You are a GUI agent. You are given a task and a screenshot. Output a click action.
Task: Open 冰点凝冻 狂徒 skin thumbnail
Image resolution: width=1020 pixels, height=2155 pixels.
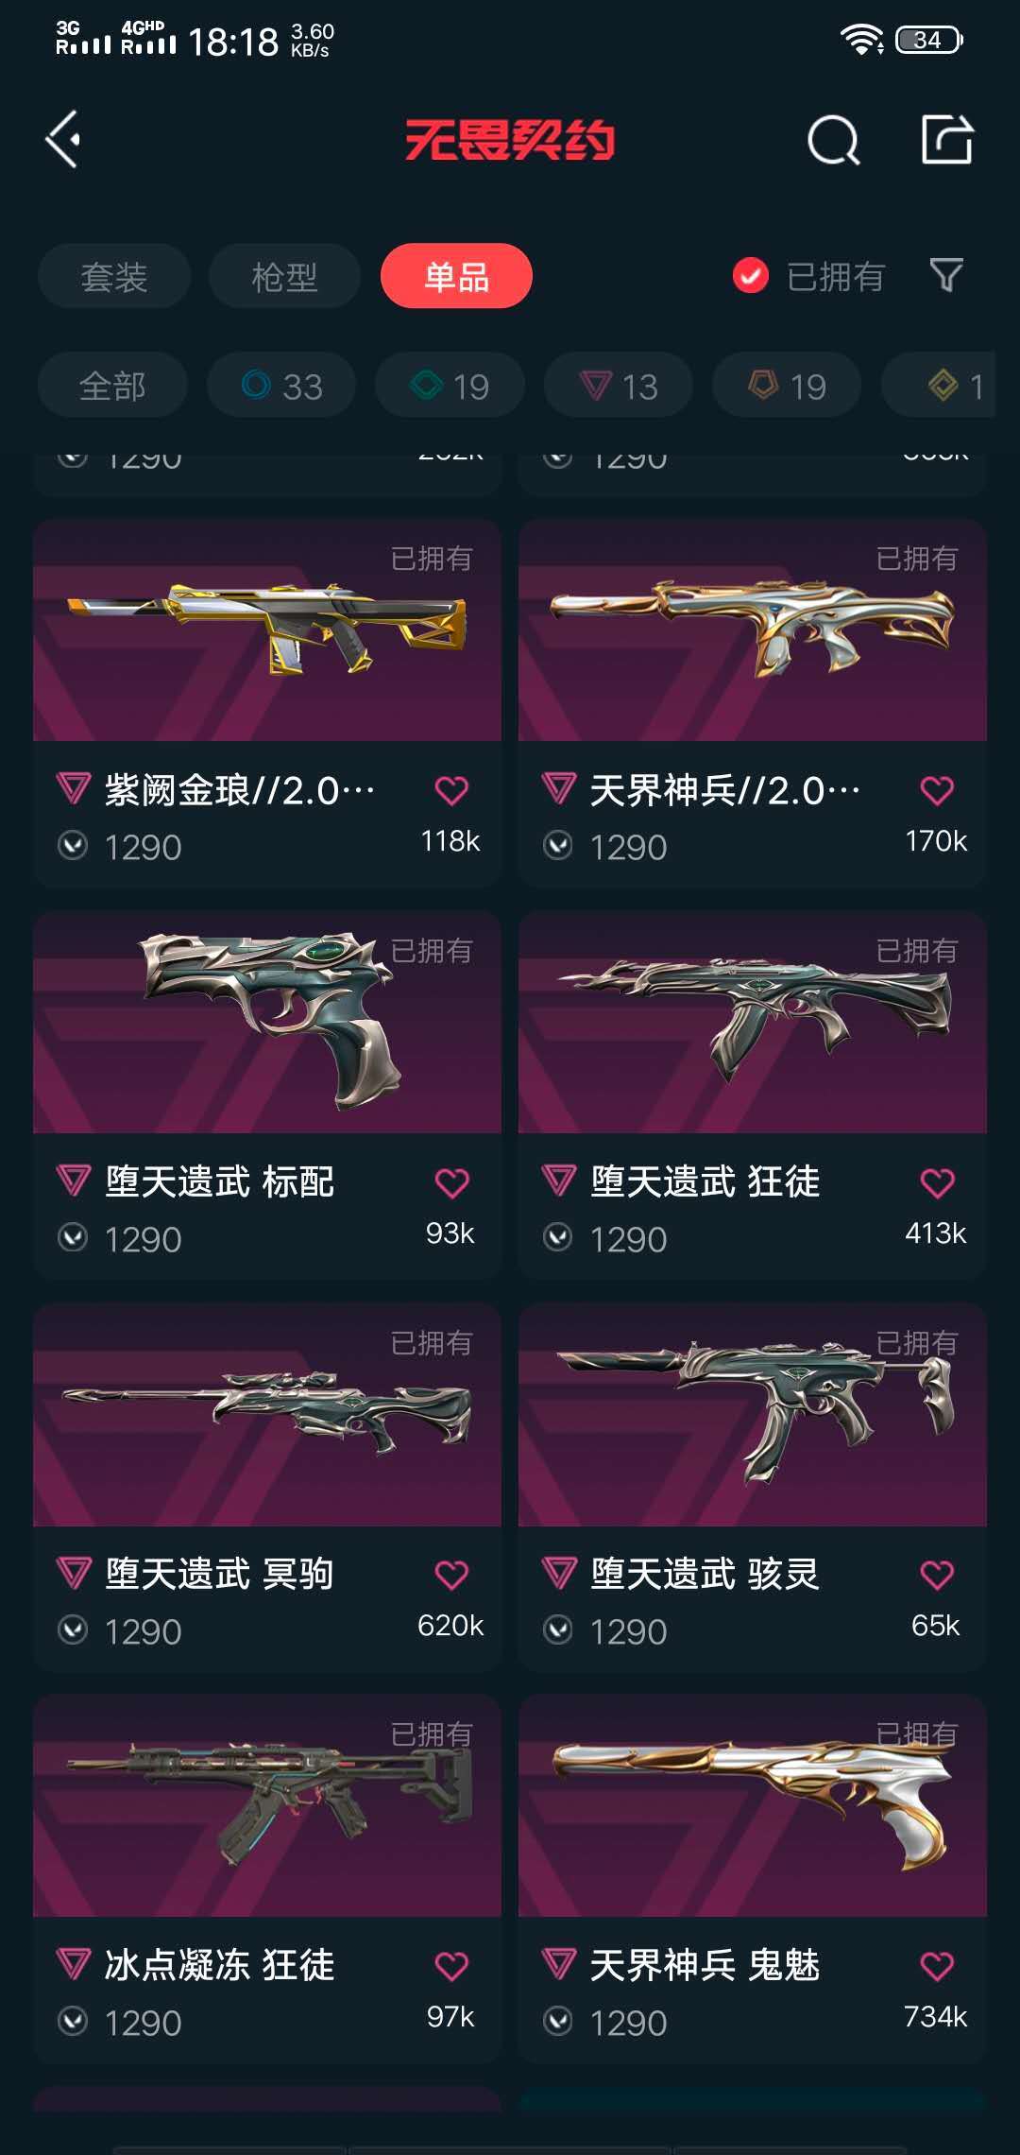[x=267, y=1806]
